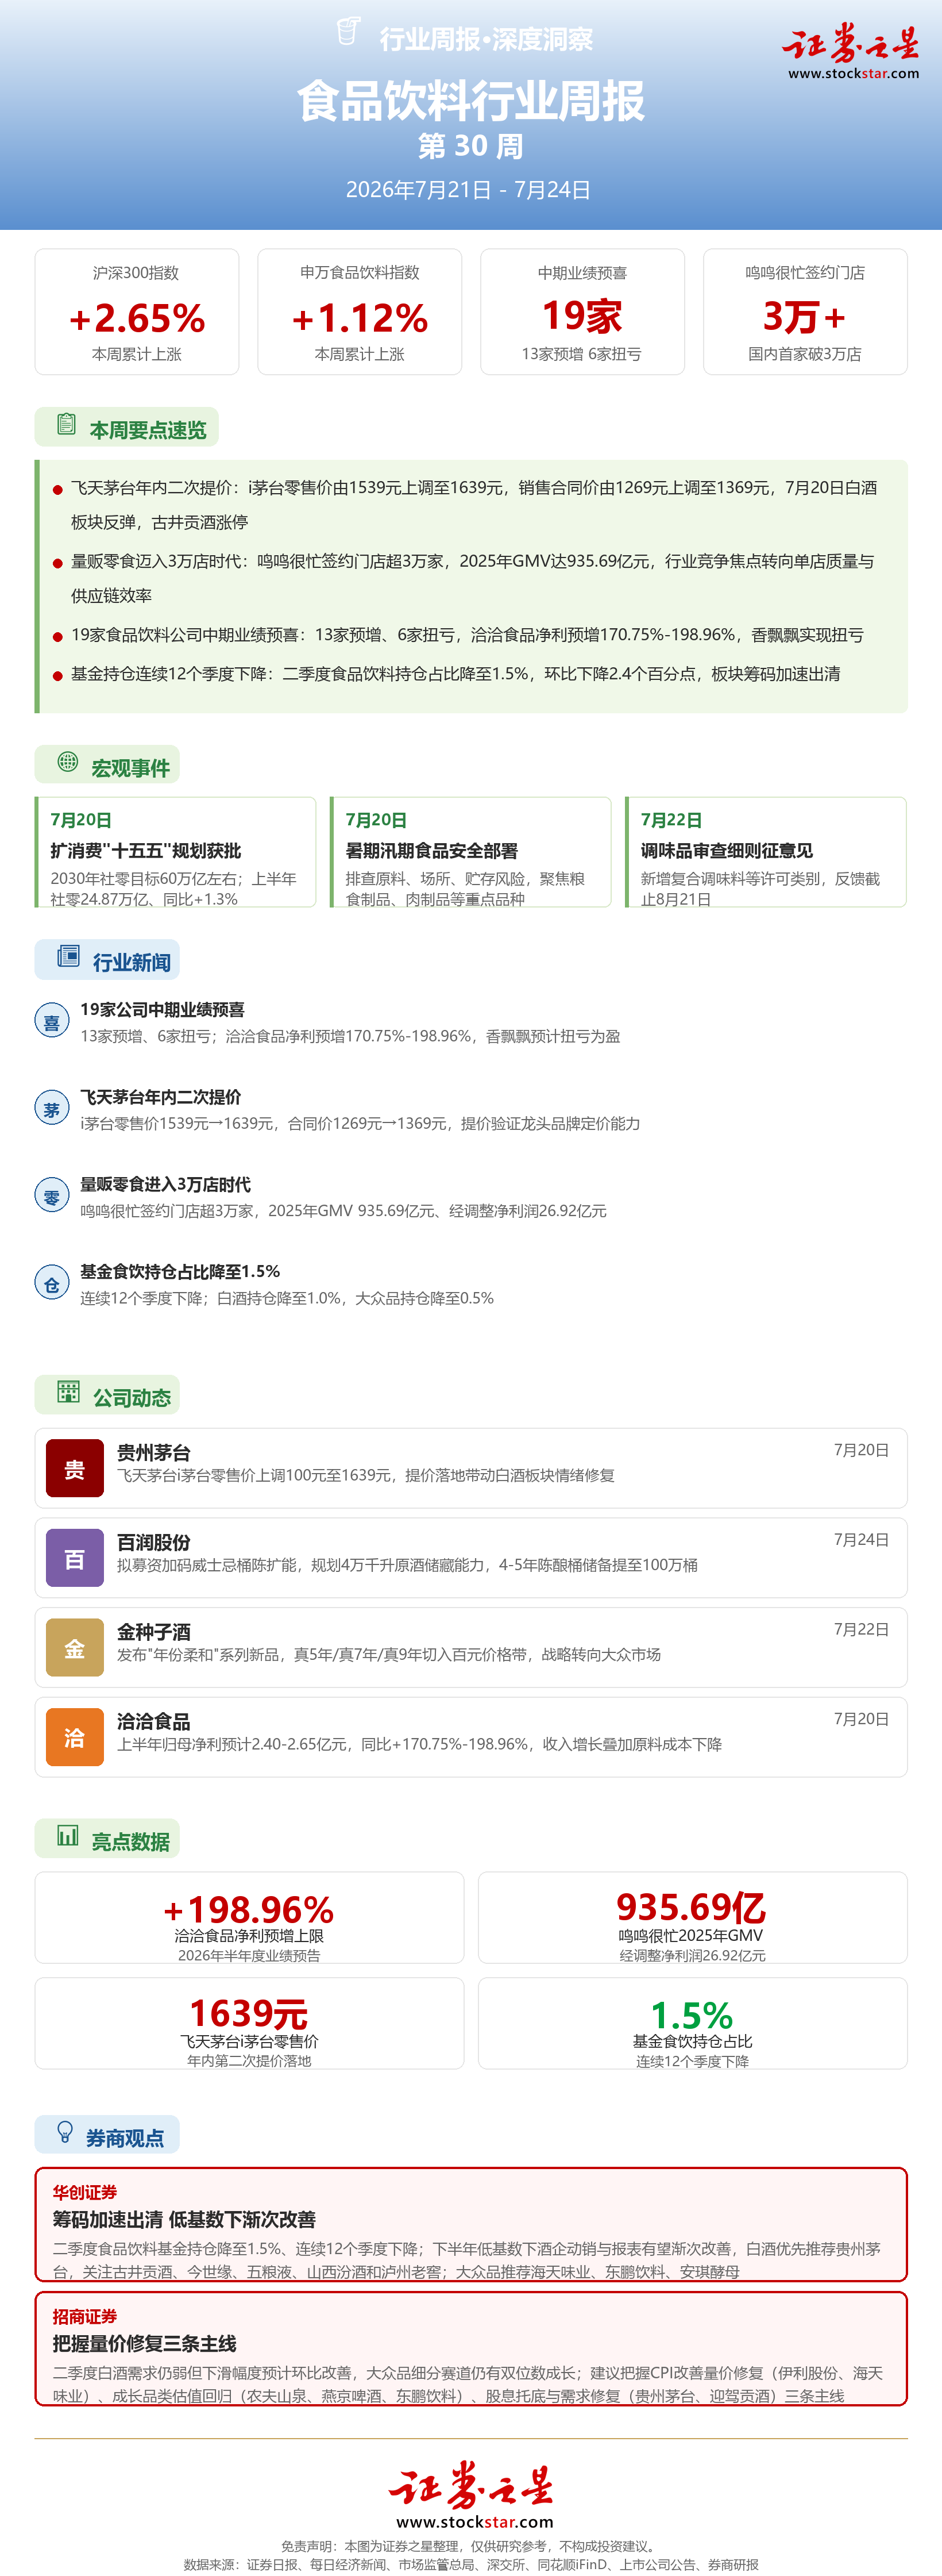Open the 证券之星 logo in the header

point(851,43)
